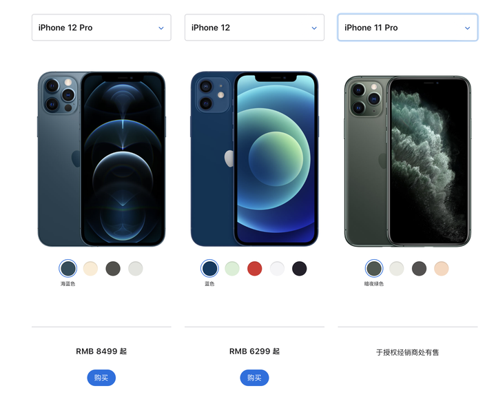Image resolution: width=496 pixels, height=397 pixels.
Task: Choose the black color for iPhone 12
Action: (300, 269)
